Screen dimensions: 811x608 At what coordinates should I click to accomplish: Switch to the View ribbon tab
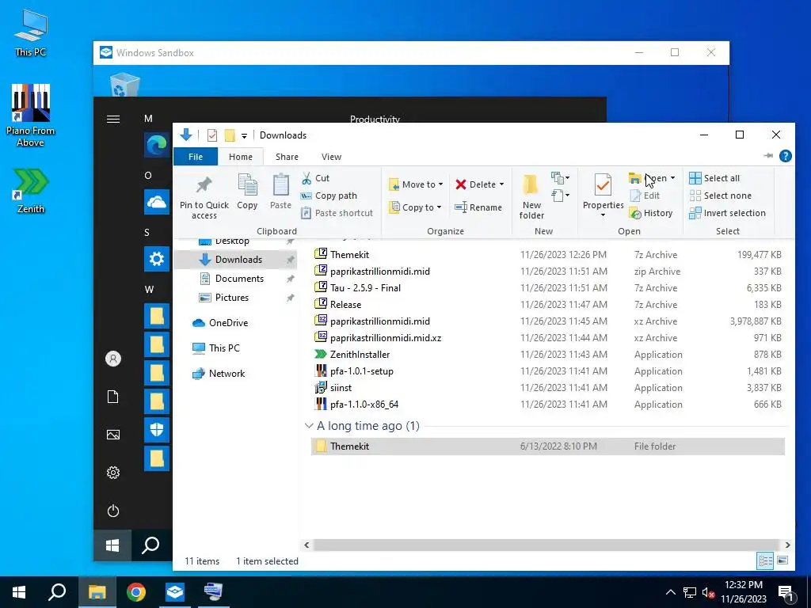pos(331,157)
